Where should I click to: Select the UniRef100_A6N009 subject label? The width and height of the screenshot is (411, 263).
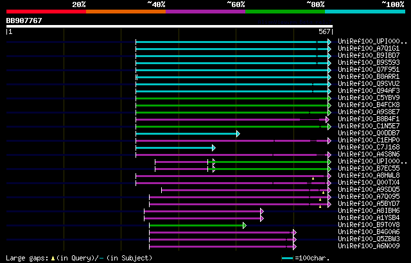[x=369, y=246]
